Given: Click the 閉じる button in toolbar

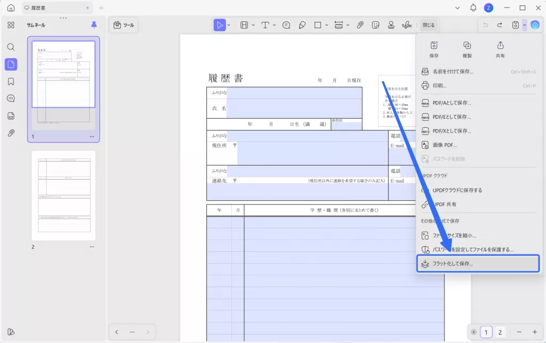Looking at the screenshot, I should (428, 25).
